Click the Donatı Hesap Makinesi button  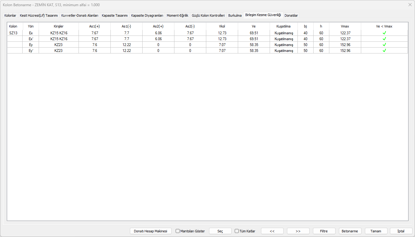pos(151,231)
